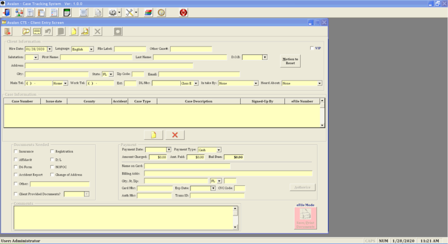Click the grayed undo arrow icon
The image size is (448, 244).
tap(48, 31)
